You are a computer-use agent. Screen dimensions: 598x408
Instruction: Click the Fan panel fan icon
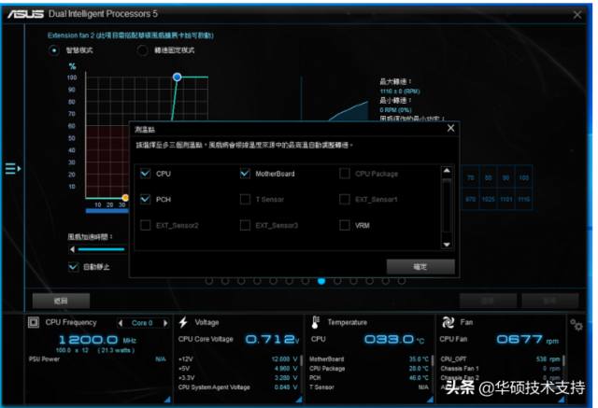448,322
